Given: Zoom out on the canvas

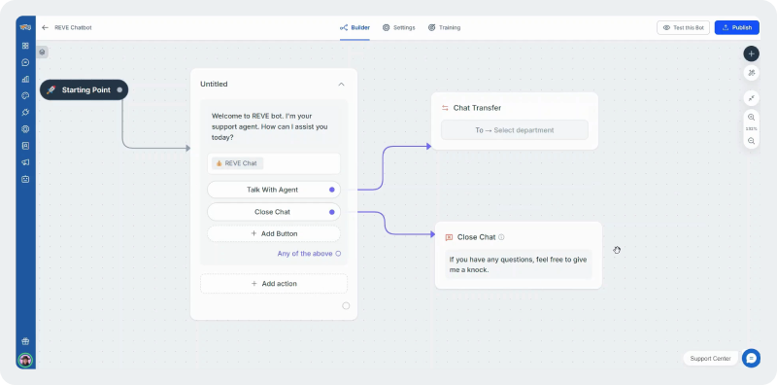Looking at the screenshot, I should click(751, 141).
